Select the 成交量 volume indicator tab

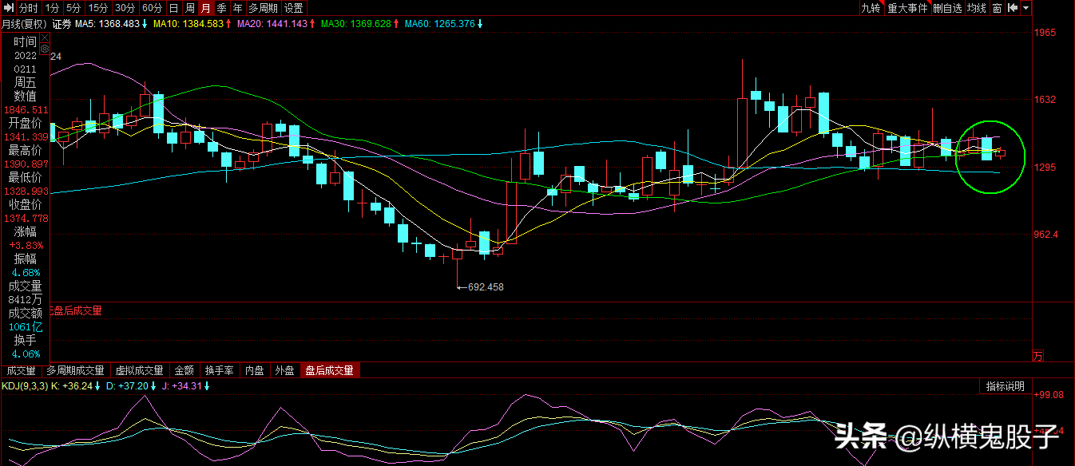click(22, 370)
